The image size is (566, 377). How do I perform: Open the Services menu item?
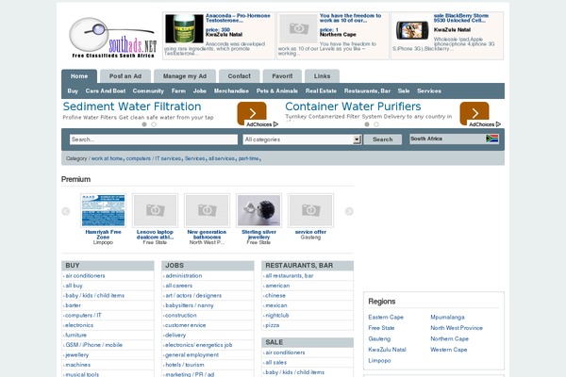click(429, 90)
